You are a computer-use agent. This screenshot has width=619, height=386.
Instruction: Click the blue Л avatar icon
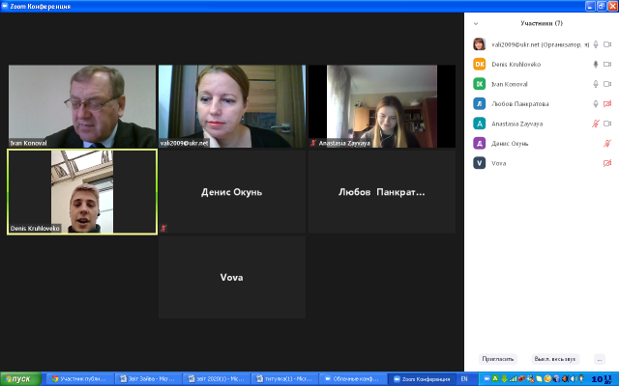tap(480, 103)
